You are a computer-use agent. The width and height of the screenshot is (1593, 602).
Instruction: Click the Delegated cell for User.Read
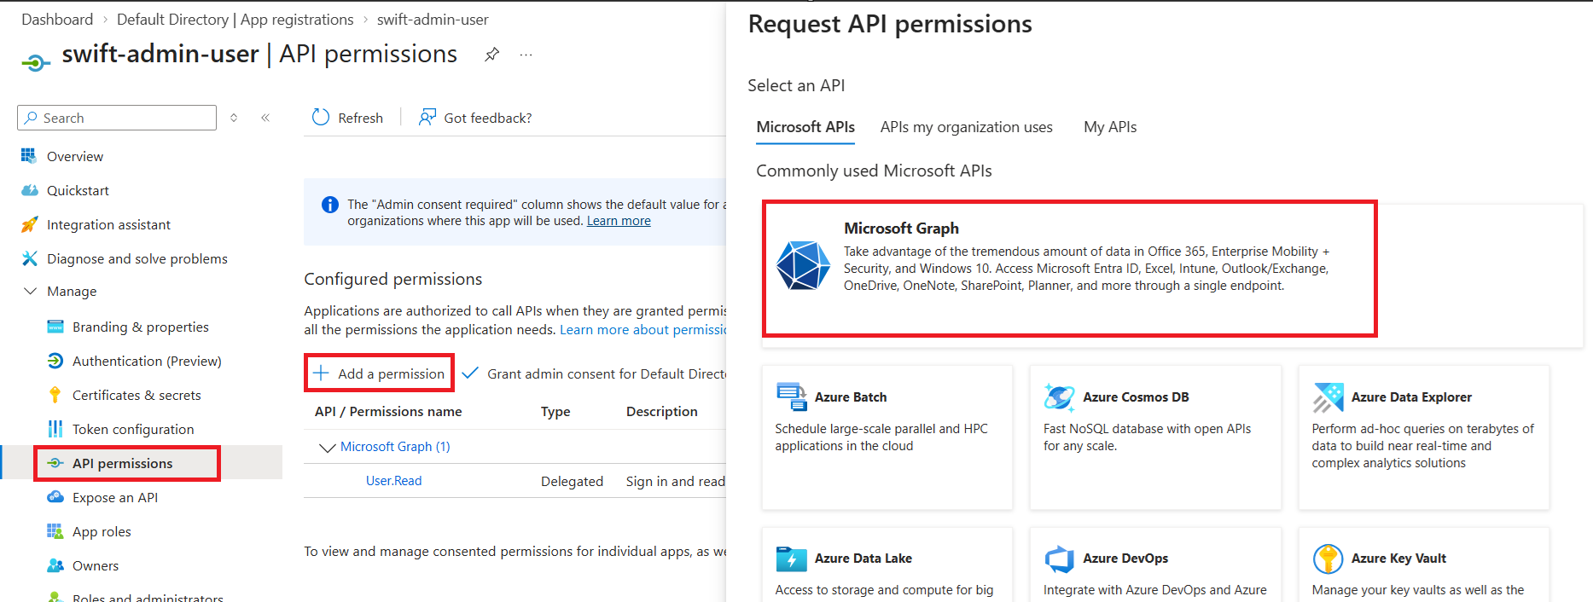click(x=572, y=482)
